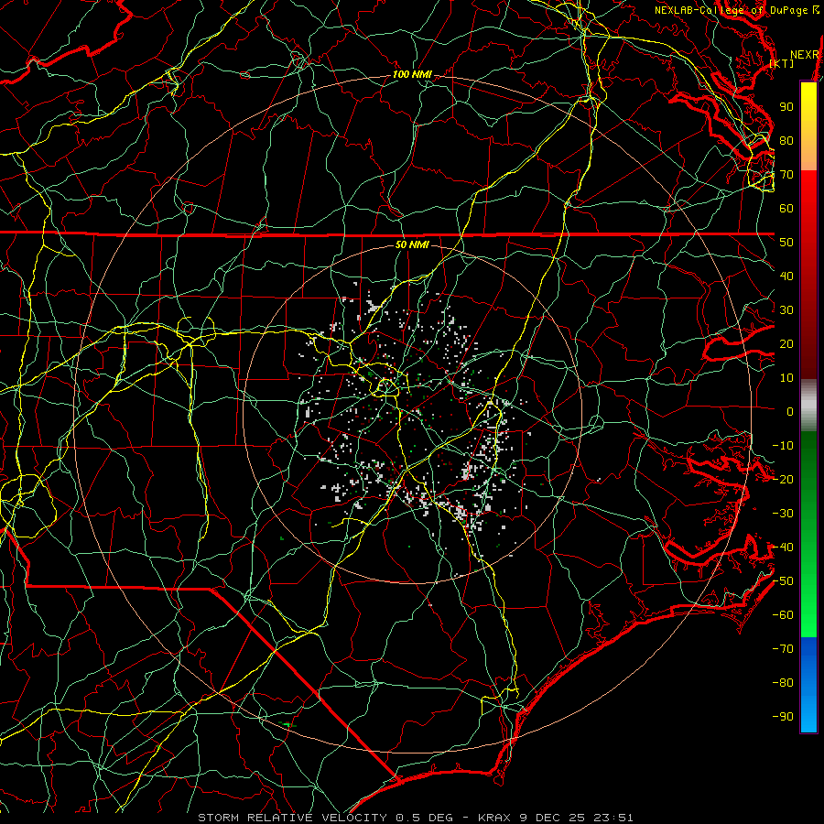Select the -50 scale value
The height and width of the screenshot is (824, 824).
(783, 581)
